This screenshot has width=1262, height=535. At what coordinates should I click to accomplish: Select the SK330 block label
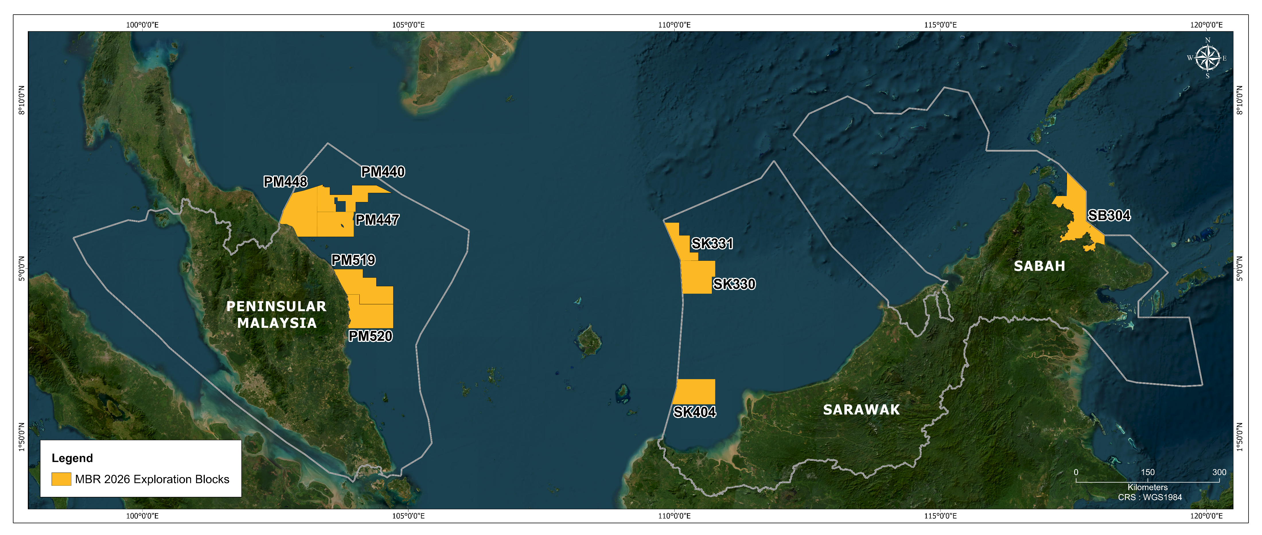[x=734, y=284]
